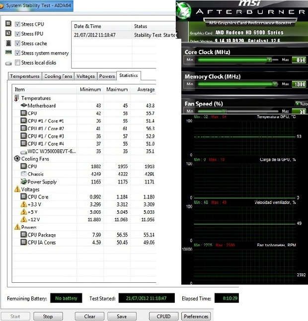The image size is (308, 321).
Task: Click the Elapsed Time value 0:10:29
Action: 227,298
